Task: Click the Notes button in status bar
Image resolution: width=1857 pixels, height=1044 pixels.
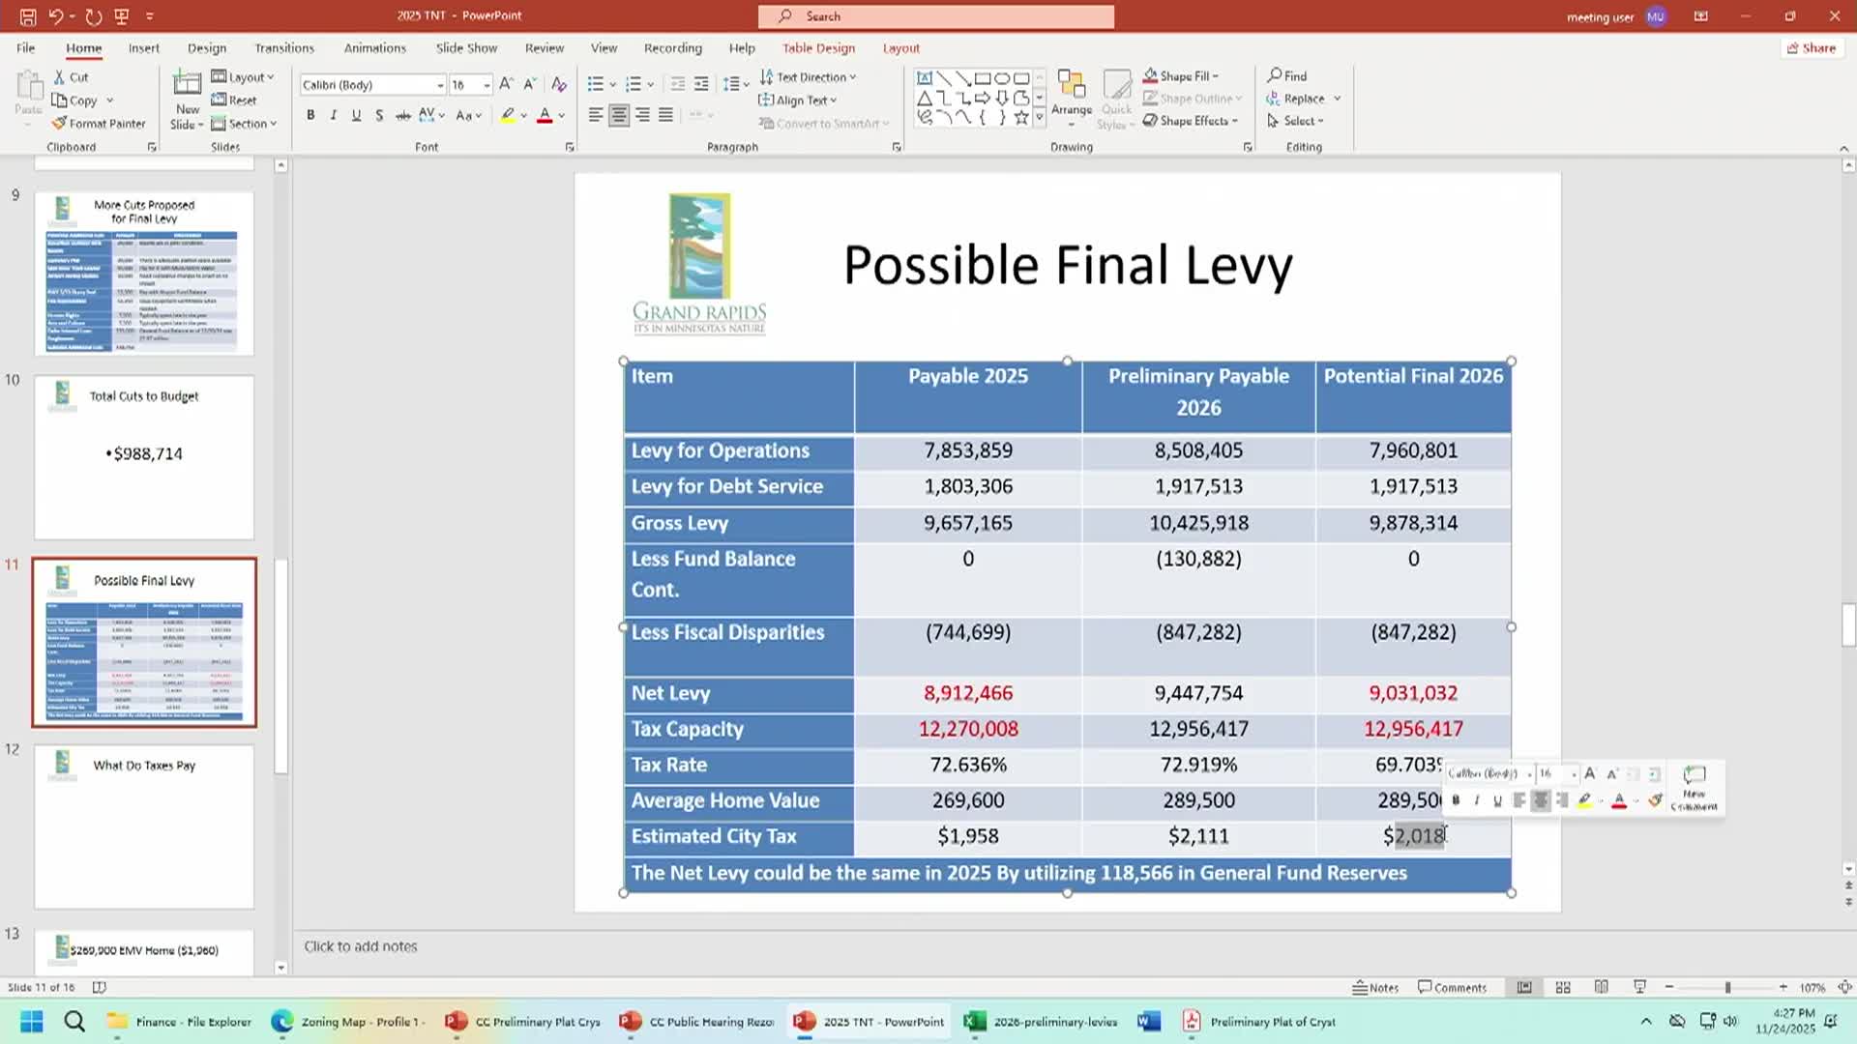Action: 1375,987
